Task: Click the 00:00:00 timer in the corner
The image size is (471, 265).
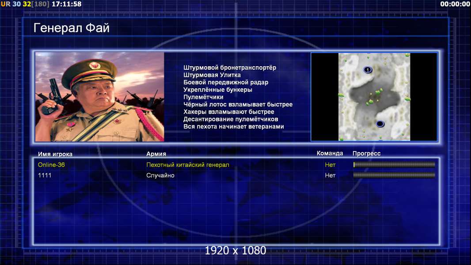Action: [455, 4]
